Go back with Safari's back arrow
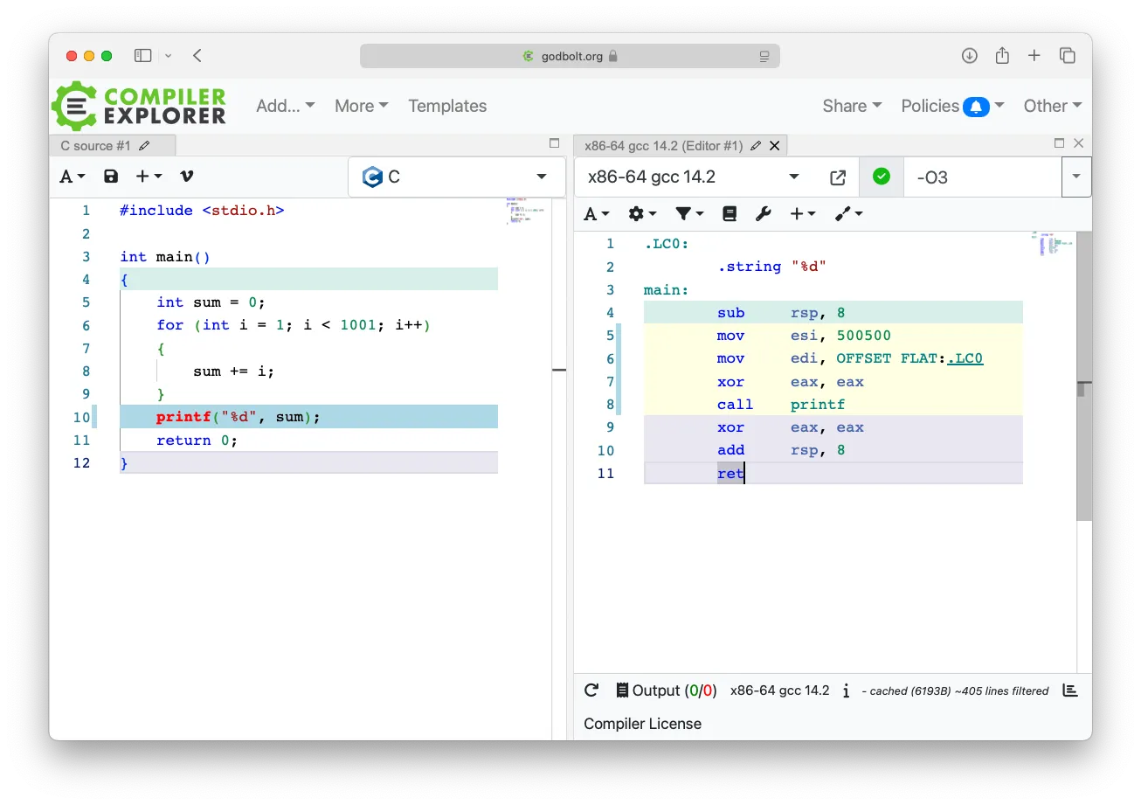Image resolution: width=1141 pixels, height=805 pixels. tap(197, 56)
